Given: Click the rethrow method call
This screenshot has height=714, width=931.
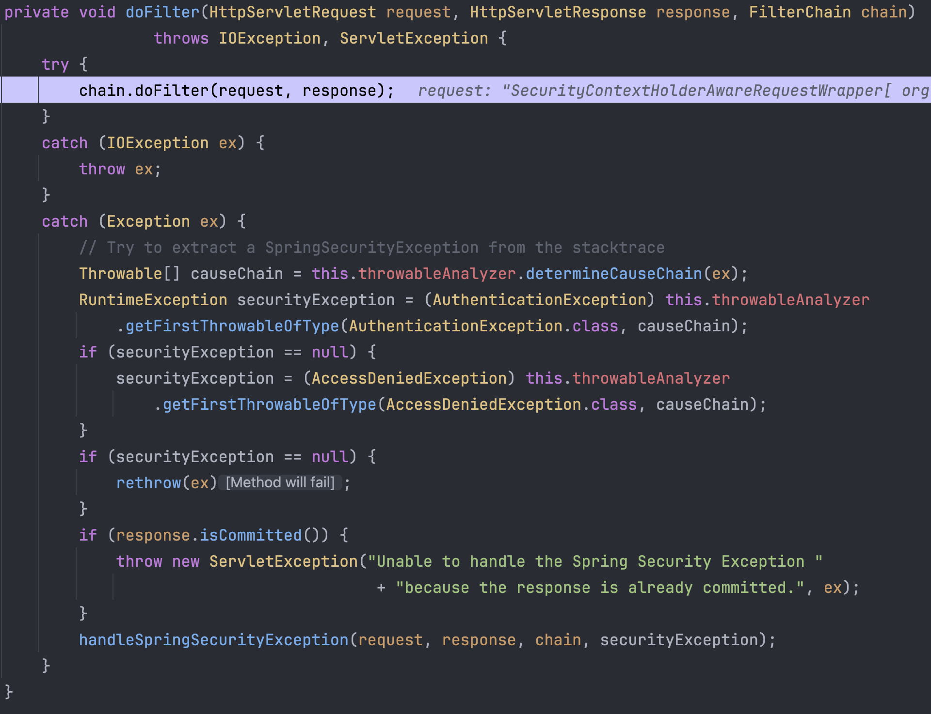Looking at the screenshot, I should pyautogui.click(x=148, y=483).
